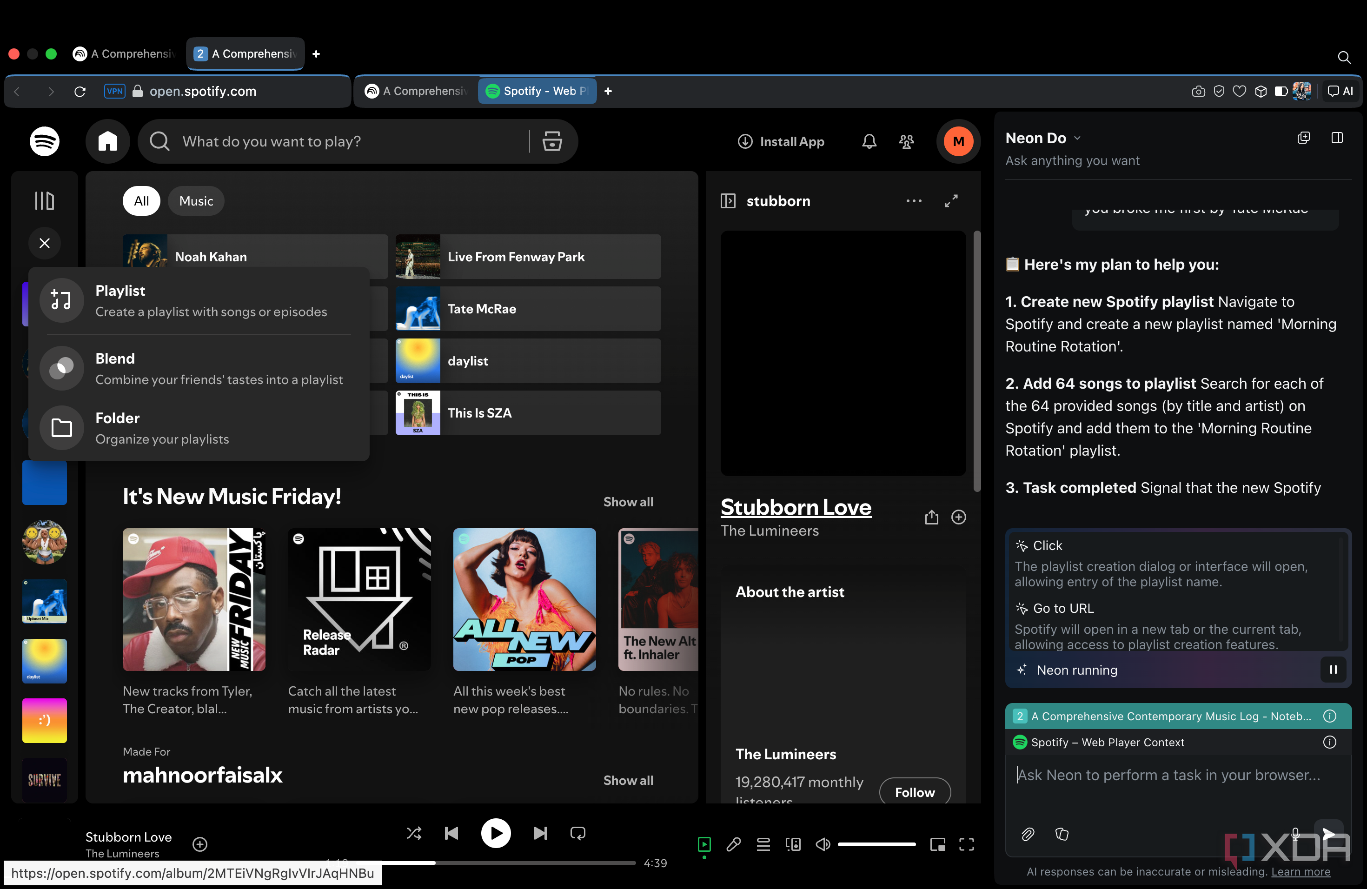The width and height of the screenshot is (1367, 889).
Task: Open more options for stubborn panel
Action: (914, 201)
